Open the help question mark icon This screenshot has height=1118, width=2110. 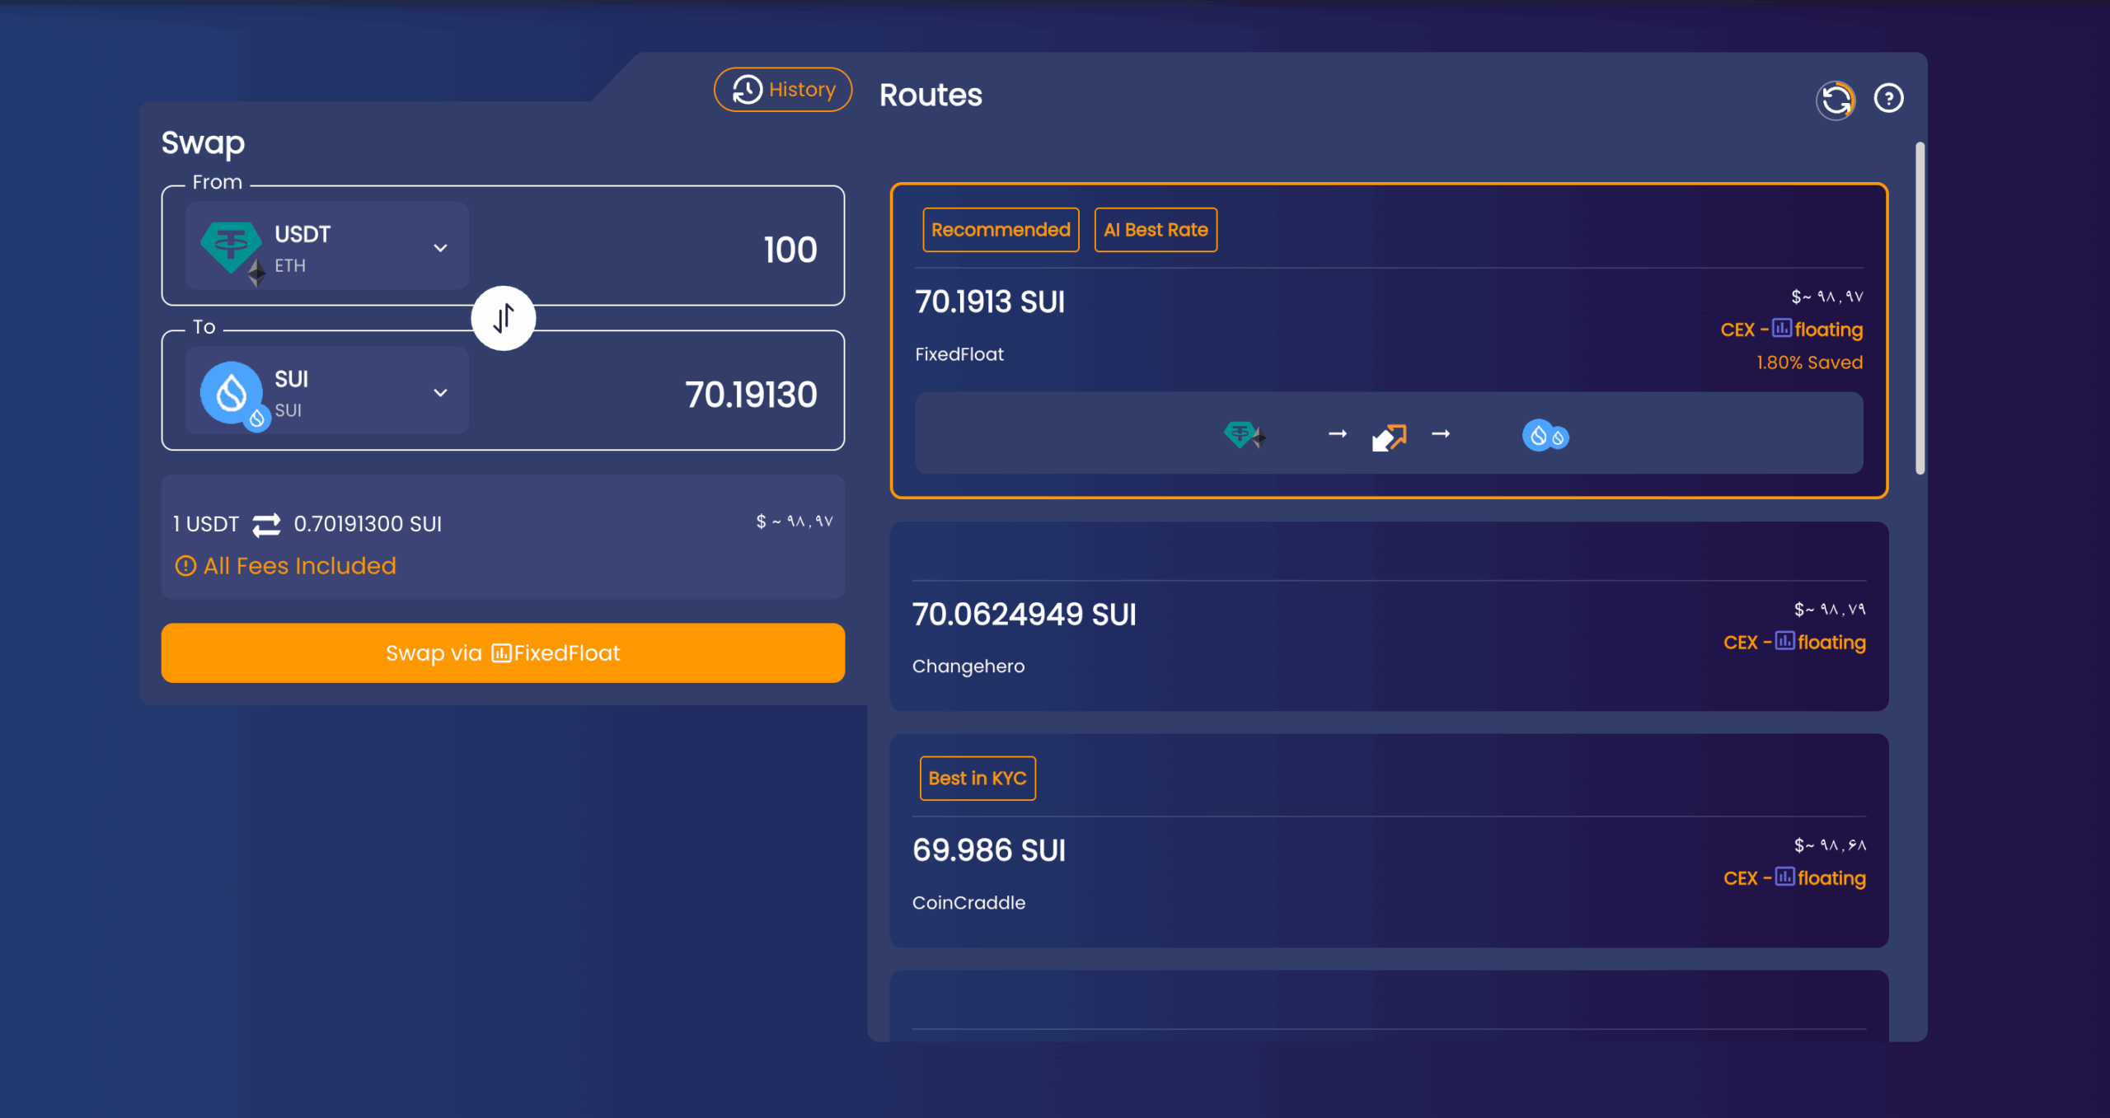click(x=1888, y=99)
